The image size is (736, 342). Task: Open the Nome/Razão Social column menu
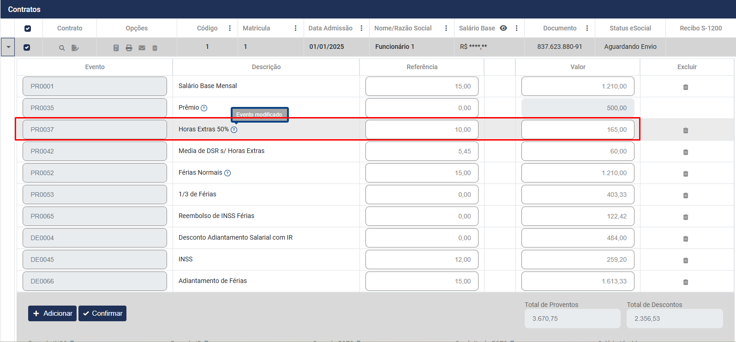click(x=446, y=28)
